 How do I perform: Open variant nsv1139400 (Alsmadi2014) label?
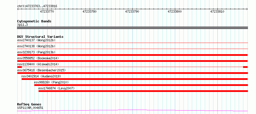[x=38, y=64]
